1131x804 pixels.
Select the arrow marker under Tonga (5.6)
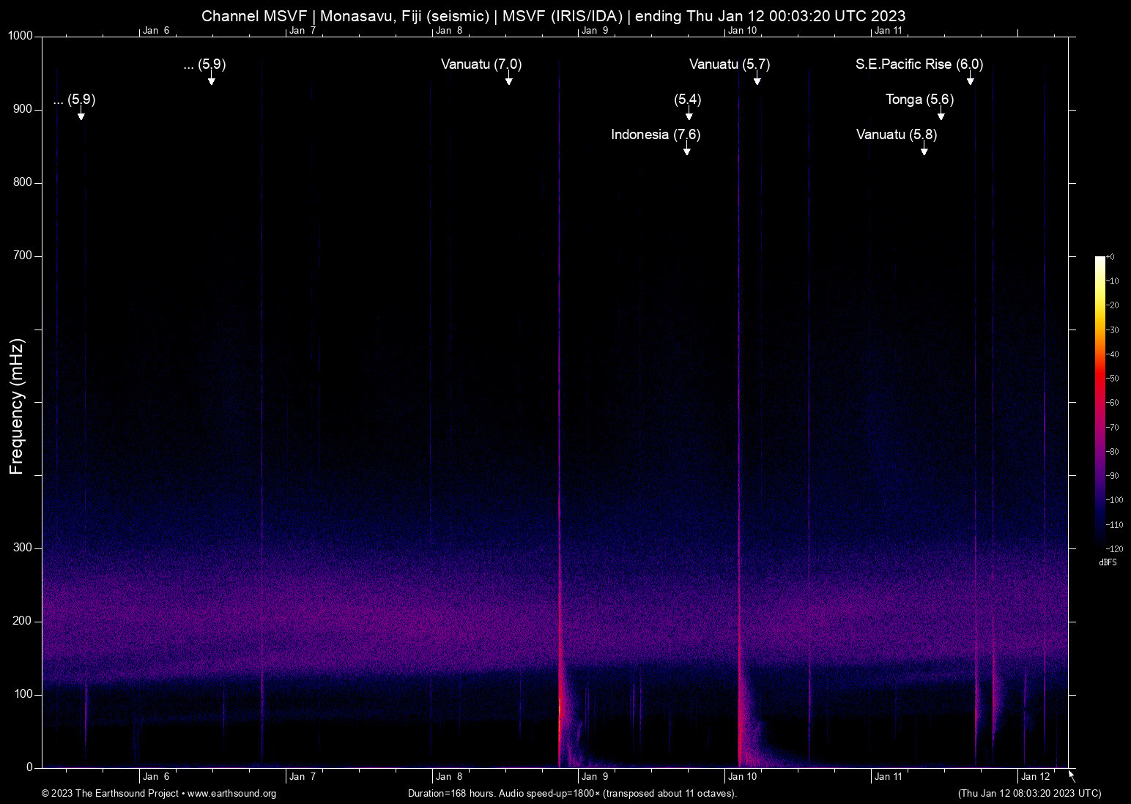(x=941, y=114)
